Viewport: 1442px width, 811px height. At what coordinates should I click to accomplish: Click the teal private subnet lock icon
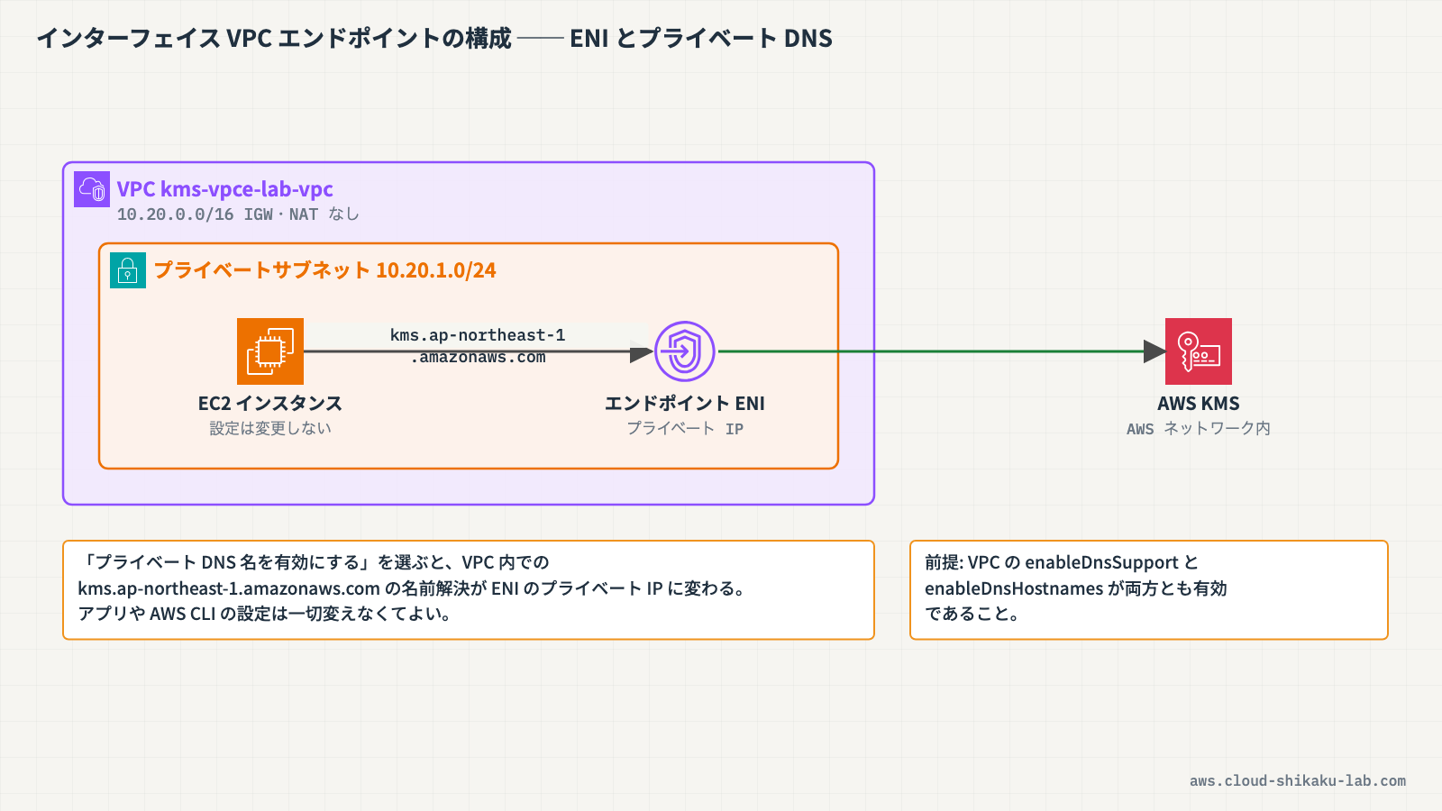tap(128, 270)
